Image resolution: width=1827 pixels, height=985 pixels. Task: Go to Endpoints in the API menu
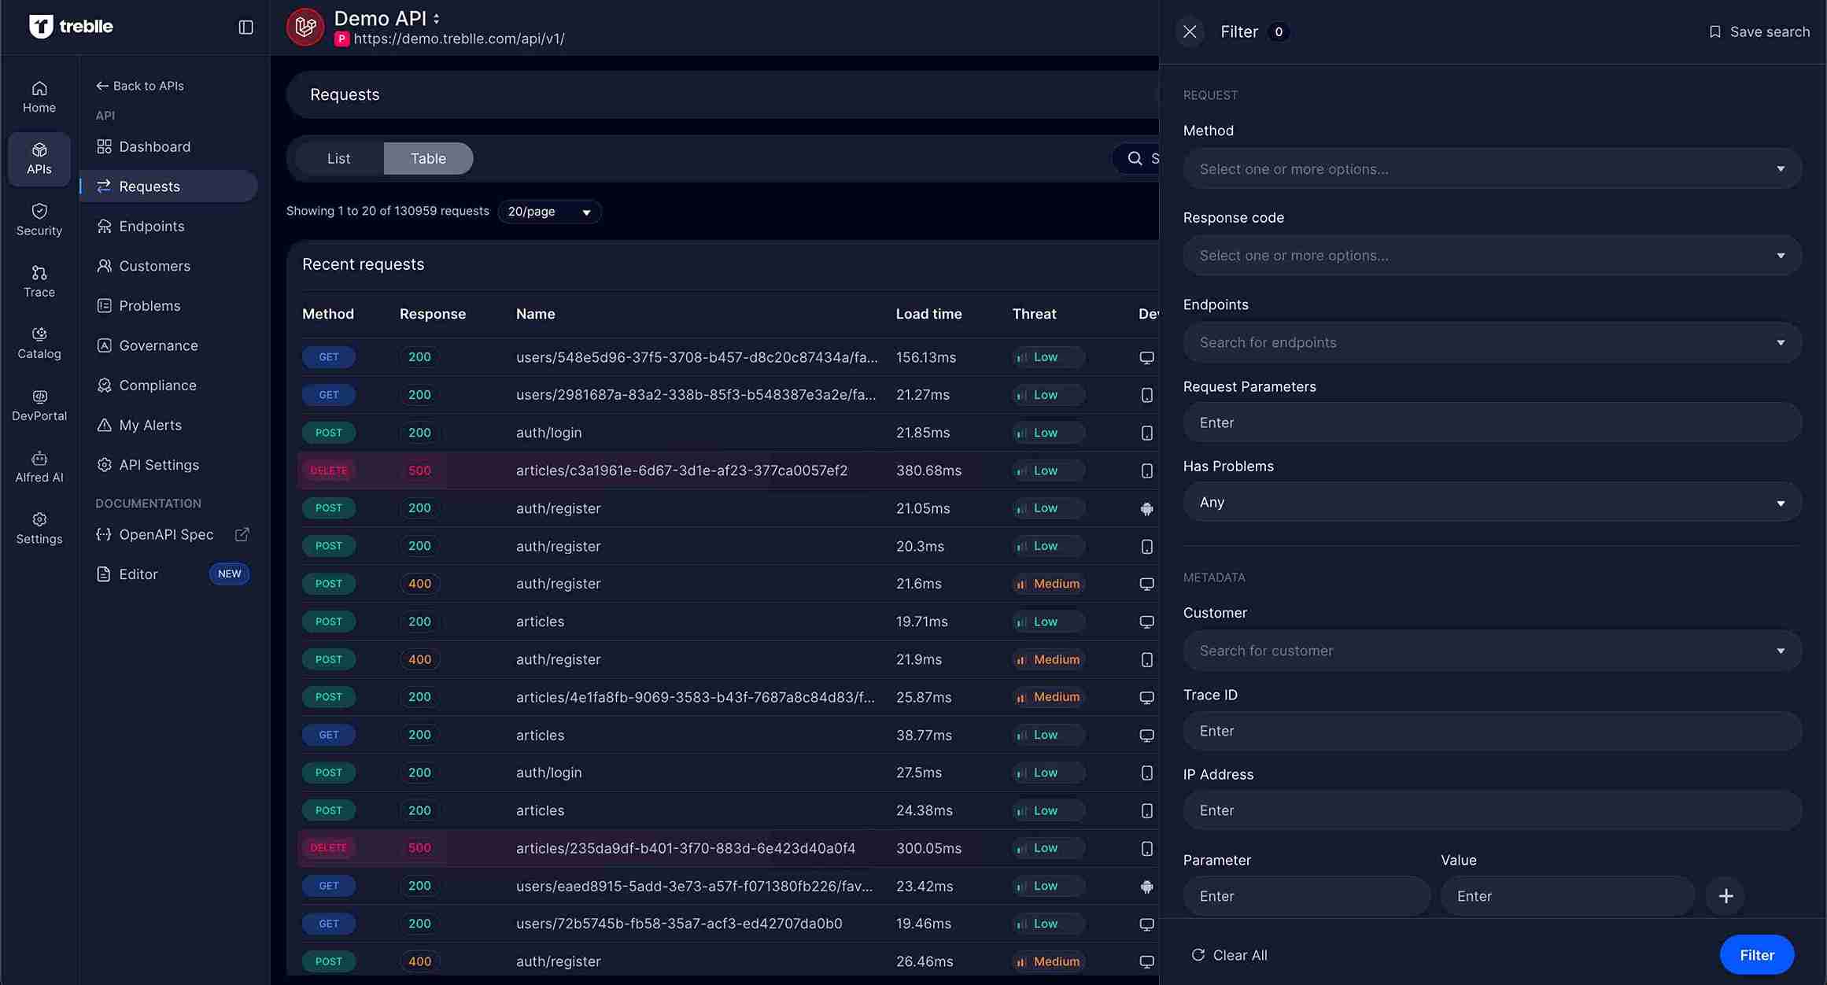click(151, 227)
